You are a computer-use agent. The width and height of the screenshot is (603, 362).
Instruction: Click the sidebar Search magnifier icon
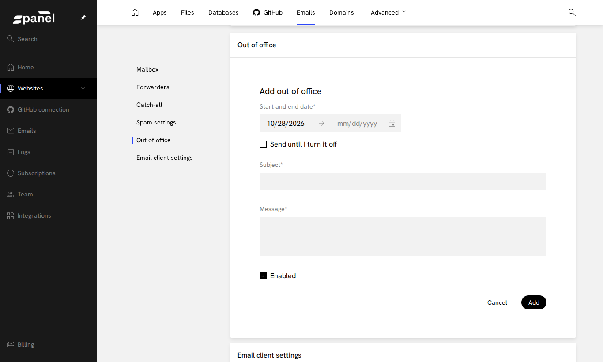pos(11,39)
